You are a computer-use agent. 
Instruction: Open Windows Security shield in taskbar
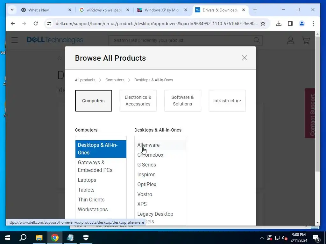[x=86, y=238]
